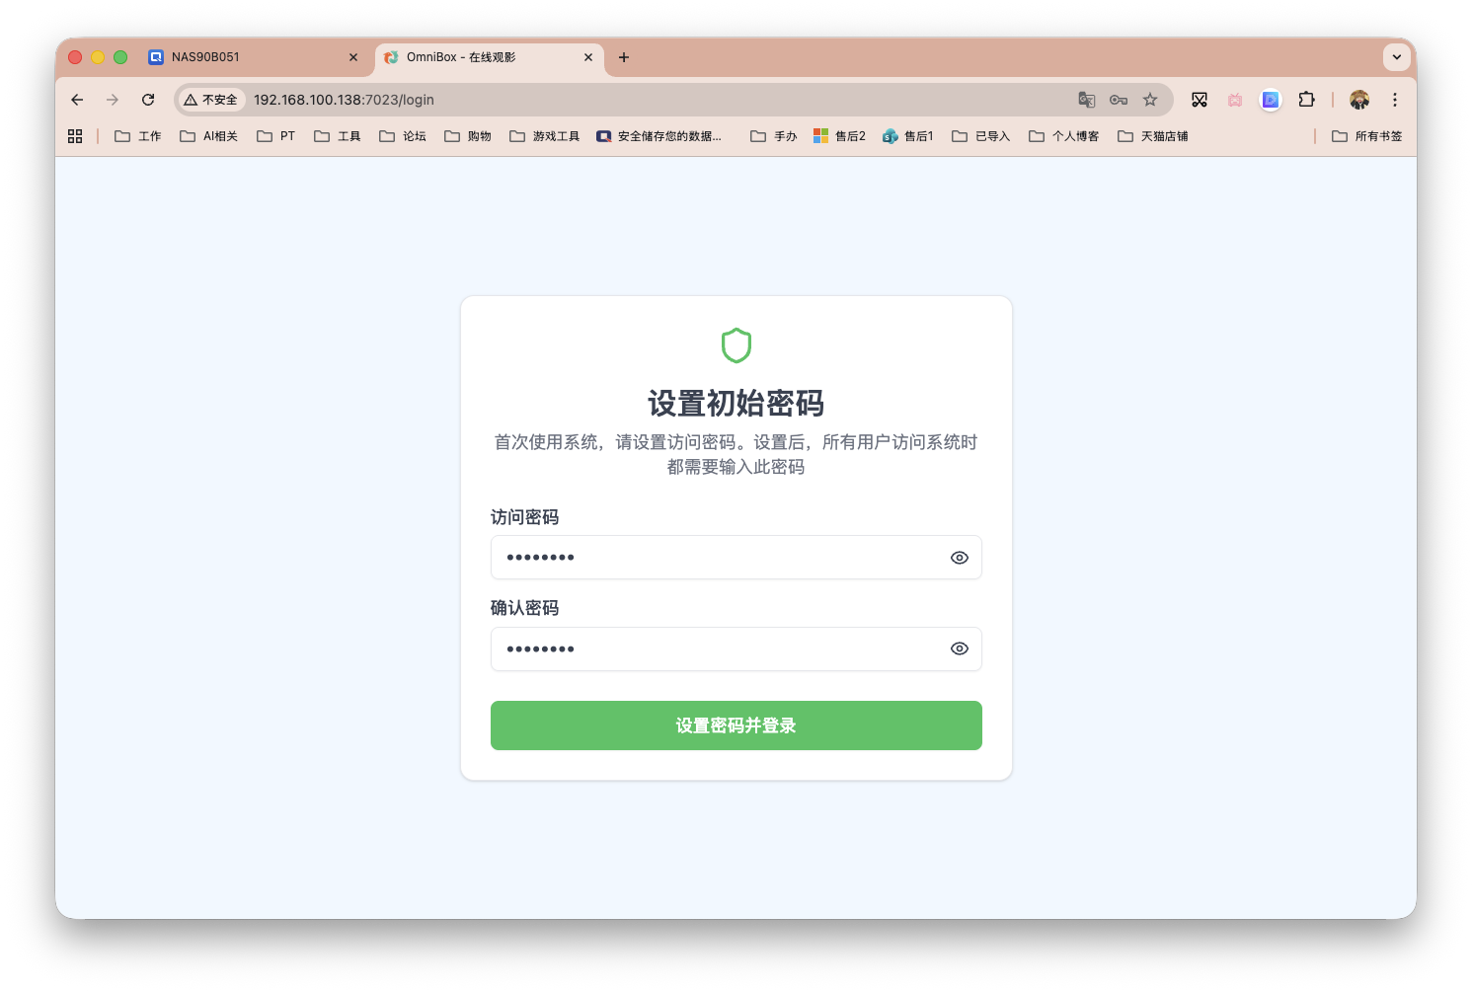
Task: Open the pink TV extension icon
Action: click(x=1234, y=100)
